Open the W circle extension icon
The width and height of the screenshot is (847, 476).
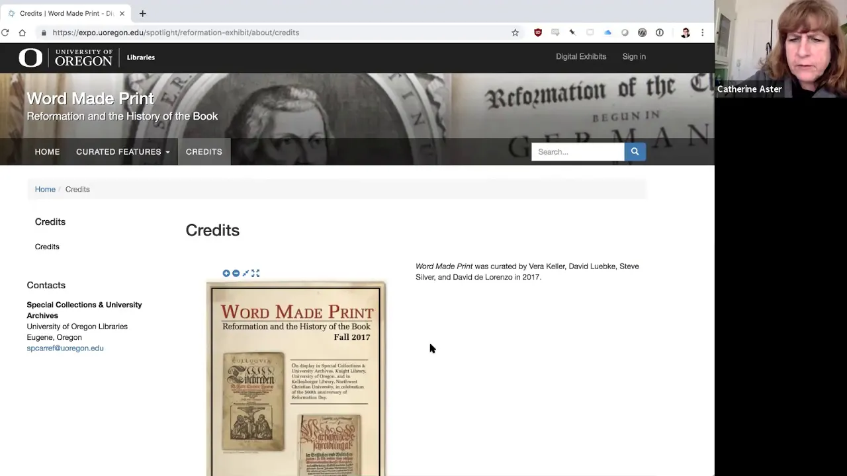coord(642,32)
